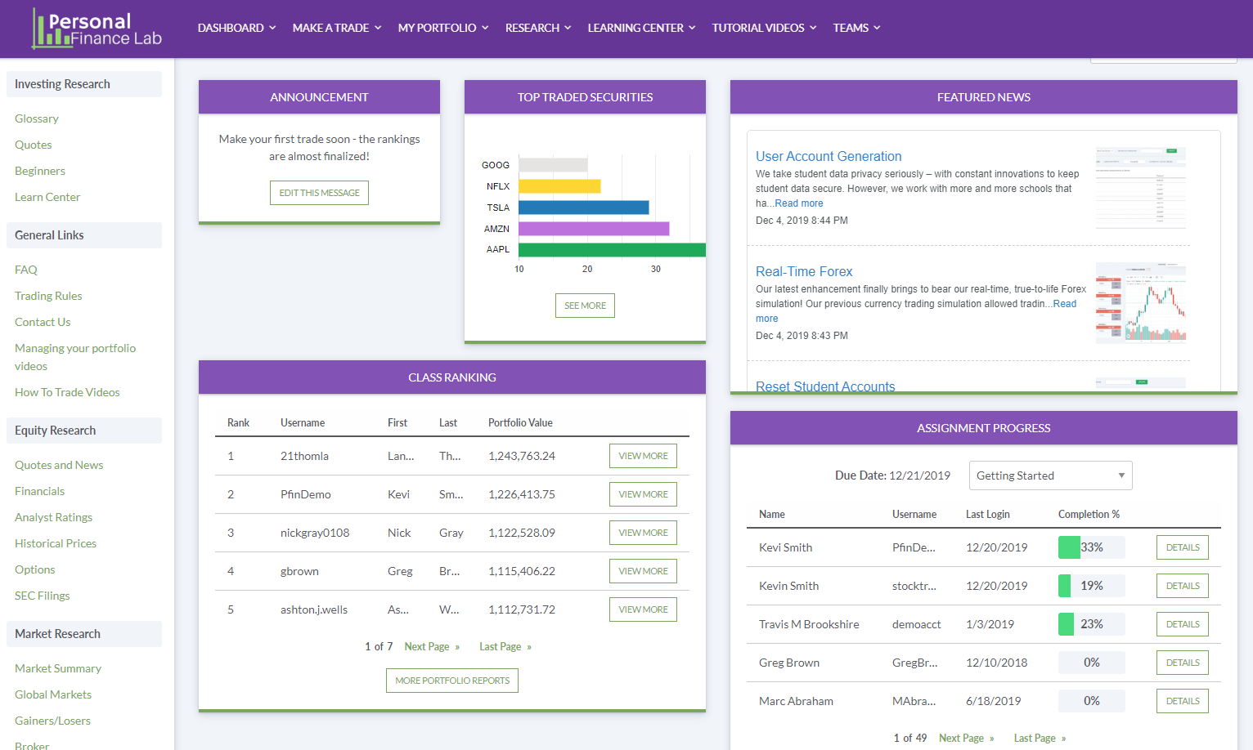Open the Learning Center menu
1253x750 pixels.
641,28
